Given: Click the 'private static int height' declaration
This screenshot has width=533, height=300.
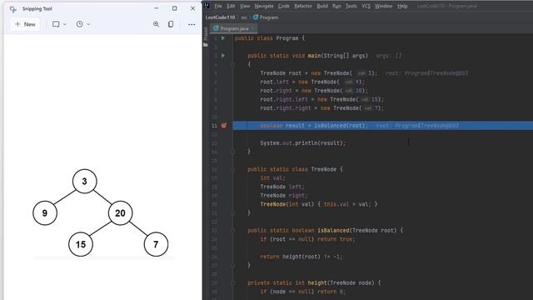Looking at the screenshot, I should (314, 283).
